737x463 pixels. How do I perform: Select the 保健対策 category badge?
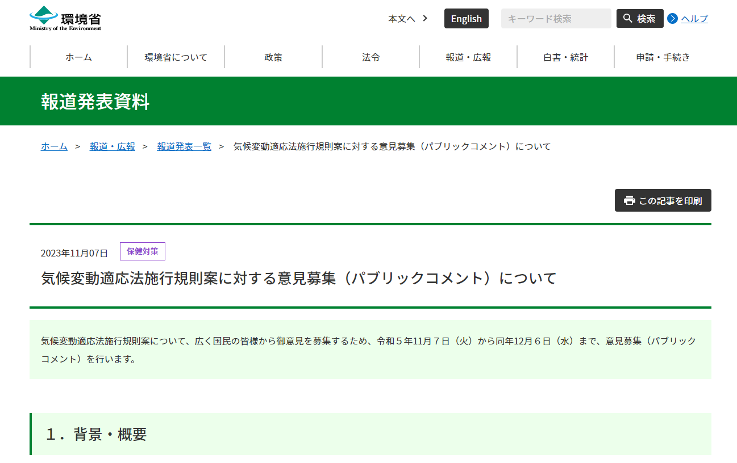[x=142, y=251]
